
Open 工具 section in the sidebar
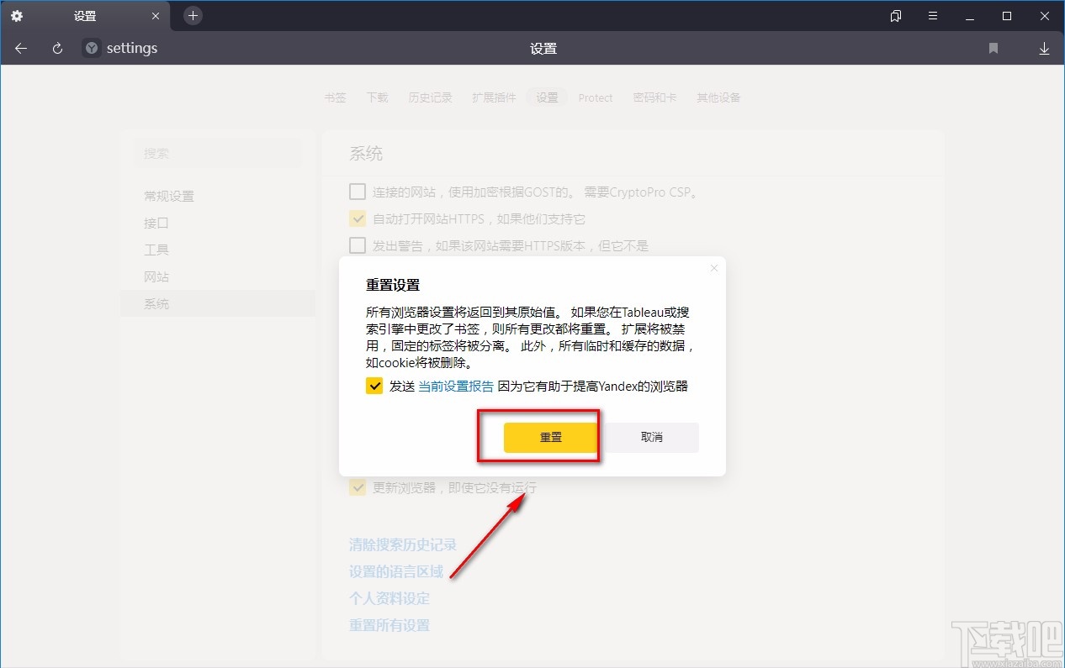click(x=155, y=250)
